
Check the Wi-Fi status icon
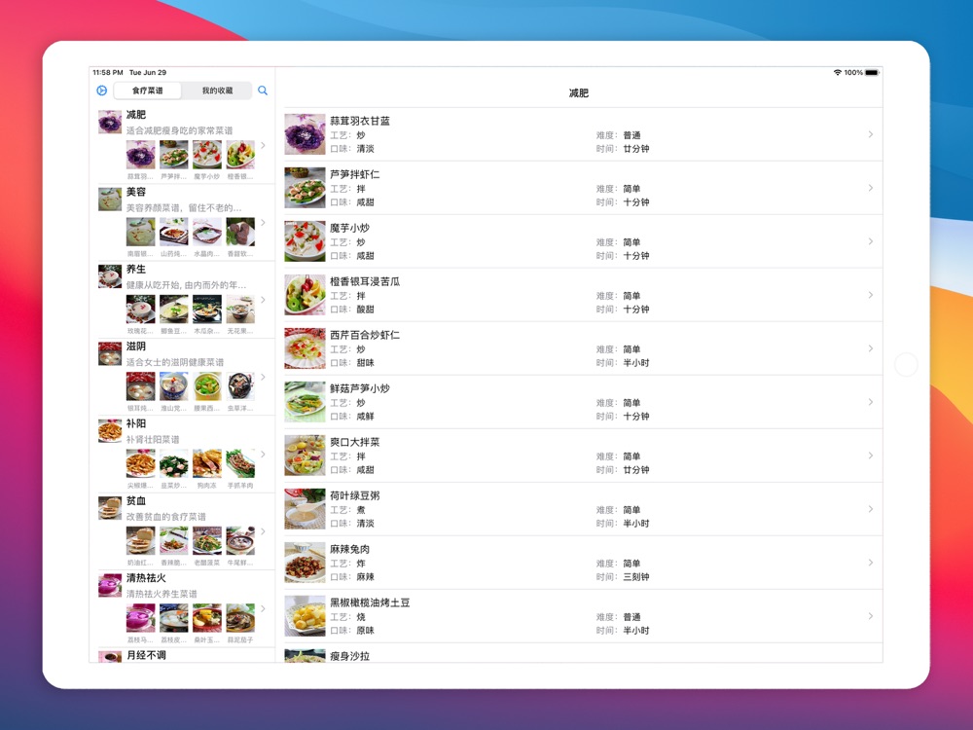click(837, 73)
